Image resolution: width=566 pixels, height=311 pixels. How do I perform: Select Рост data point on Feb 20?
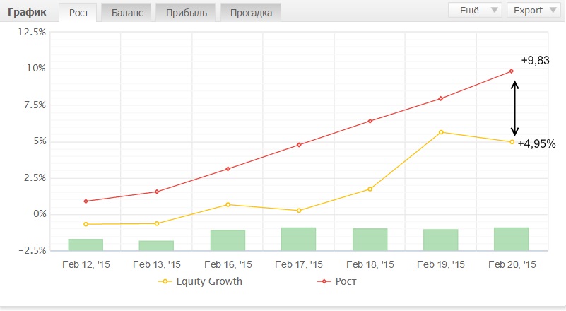click(x=511, y=71)
